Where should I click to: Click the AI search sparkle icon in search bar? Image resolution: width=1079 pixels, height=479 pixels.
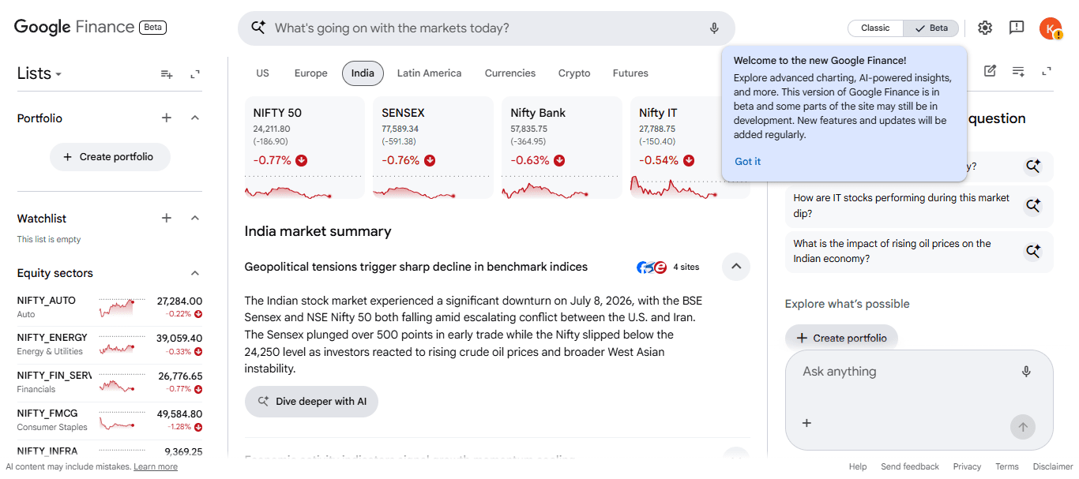tap(258, 28)
